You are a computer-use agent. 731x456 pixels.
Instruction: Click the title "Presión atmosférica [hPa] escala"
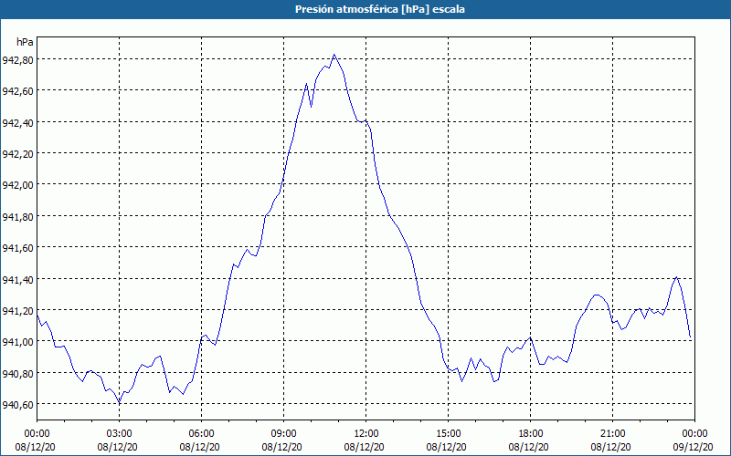pyautogui.click(x=379, y=9)
